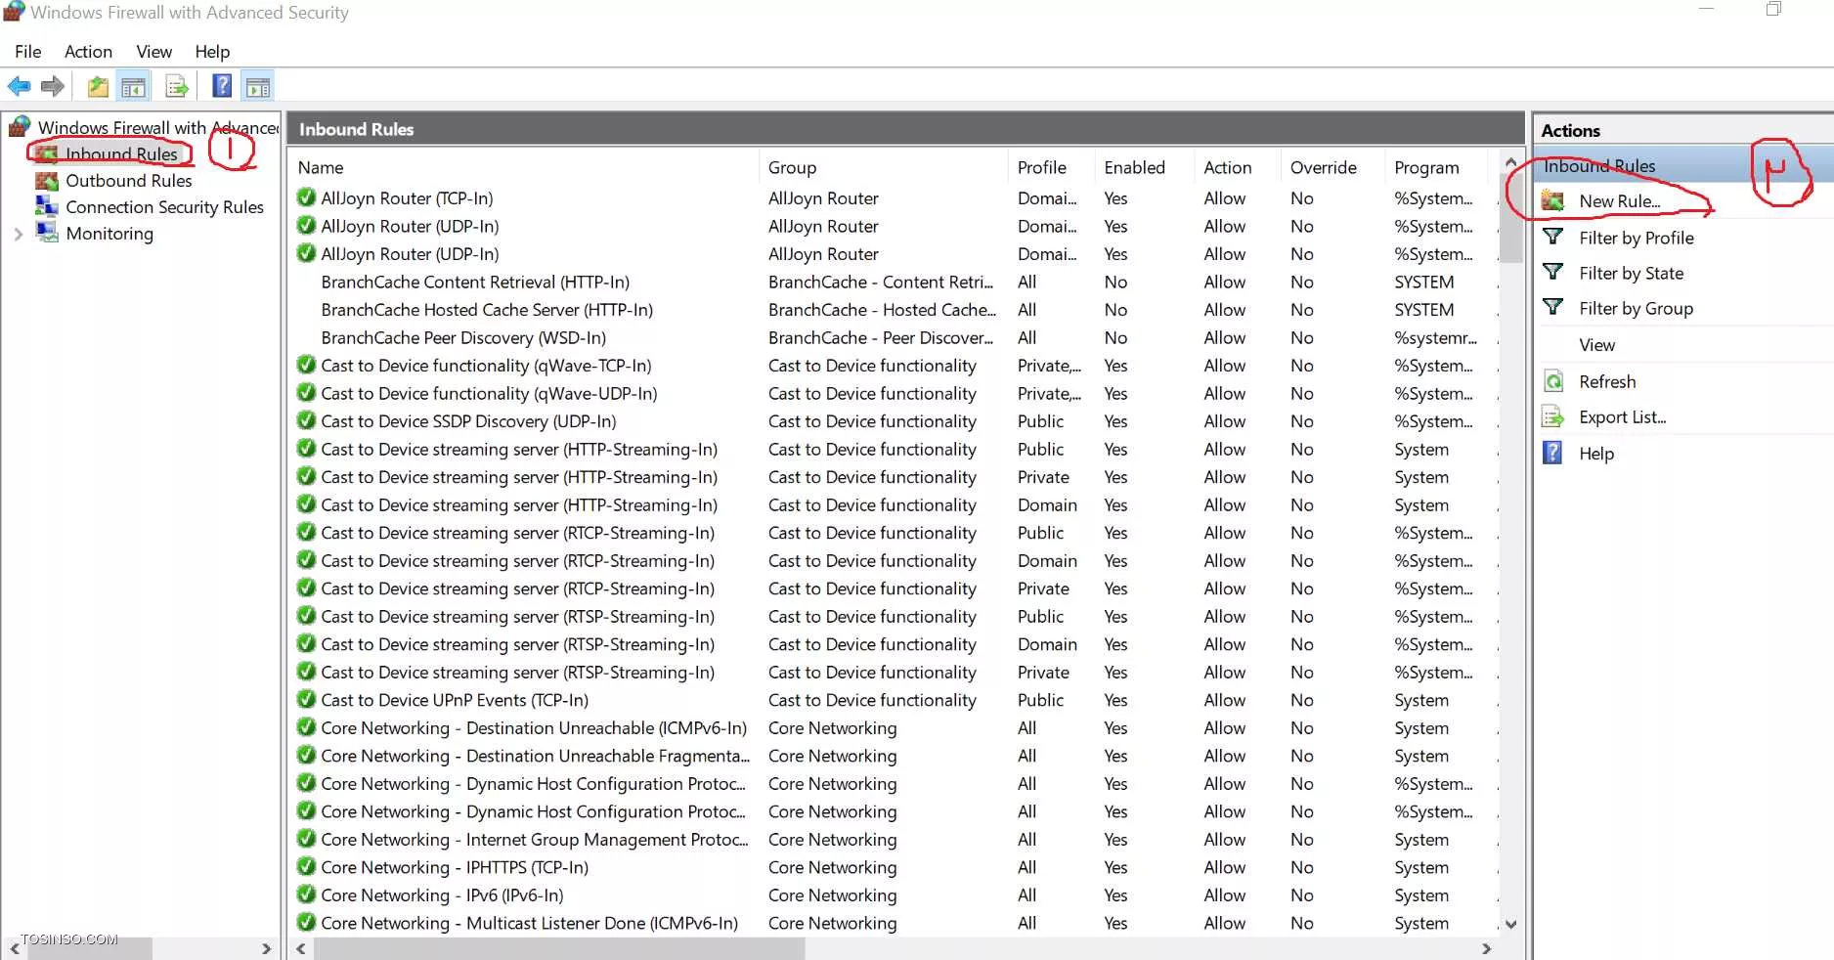1834x960 pixels.
Task: Click Filter by Profile action
Action: pyautogui.click(x=1637, y=238)
